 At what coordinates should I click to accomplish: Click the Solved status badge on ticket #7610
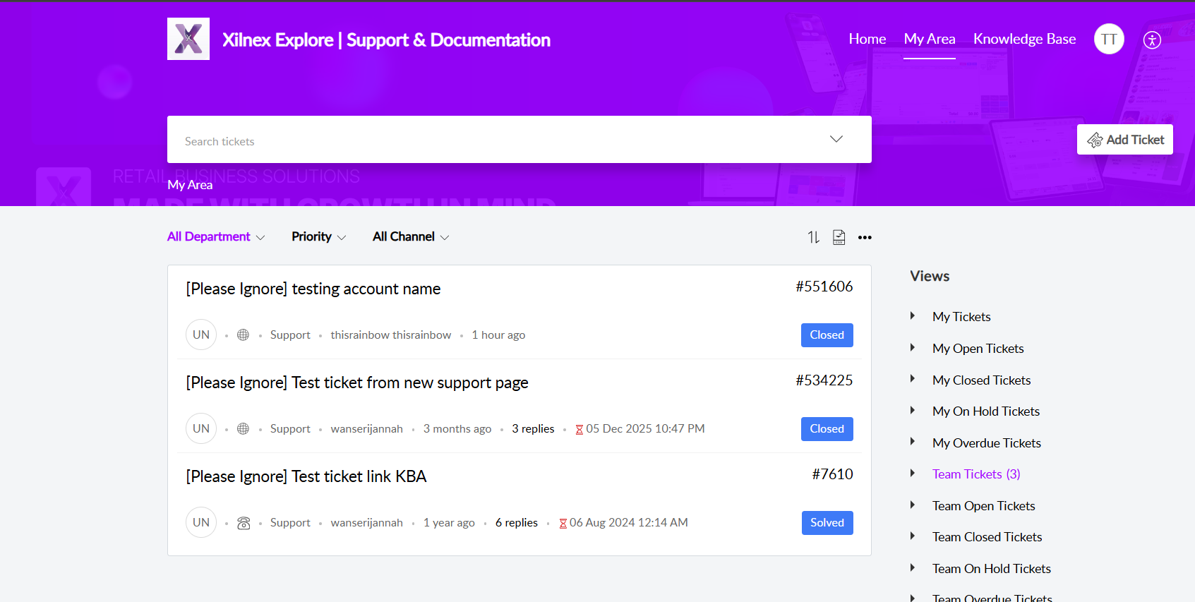point(827,523)
